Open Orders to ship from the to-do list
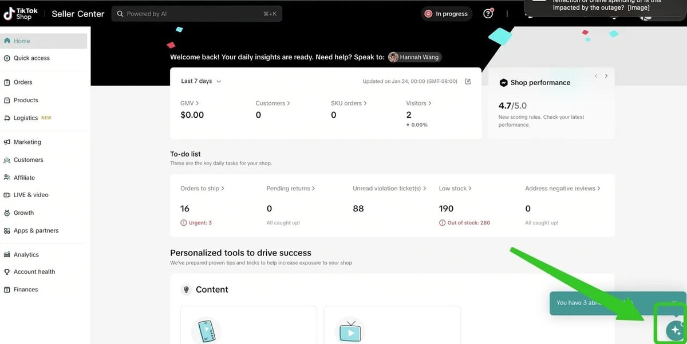Image resolution: width=687 pixels, height=344 pixels. coord(201,188)
